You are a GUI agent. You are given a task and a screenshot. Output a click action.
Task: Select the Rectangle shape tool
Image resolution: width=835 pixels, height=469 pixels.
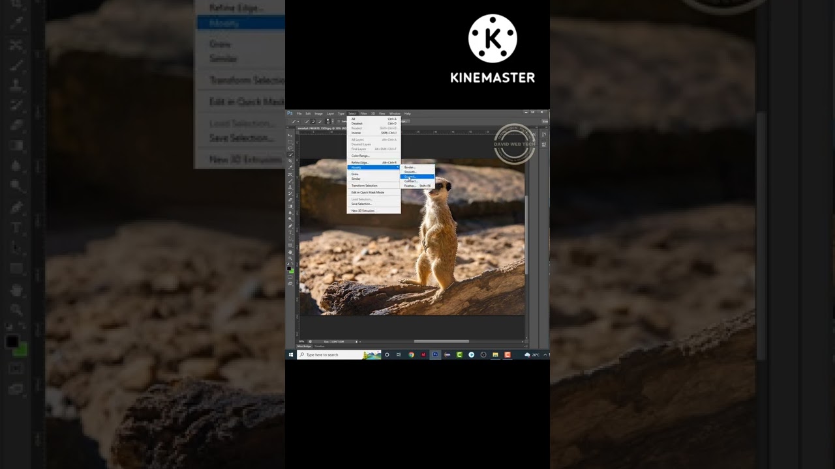coord(290,246)
